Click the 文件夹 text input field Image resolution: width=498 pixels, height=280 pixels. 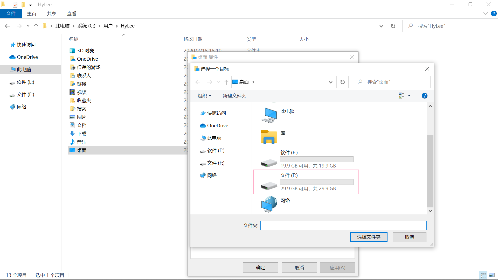click(343, 225)
